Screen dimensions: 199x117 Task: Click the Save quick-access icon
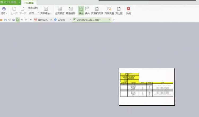tap(5, 20)
